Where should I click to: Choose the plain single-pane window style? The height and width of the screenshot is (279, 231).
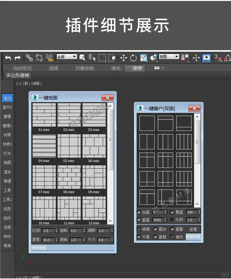pyautogui.click(x=147, y=123)
